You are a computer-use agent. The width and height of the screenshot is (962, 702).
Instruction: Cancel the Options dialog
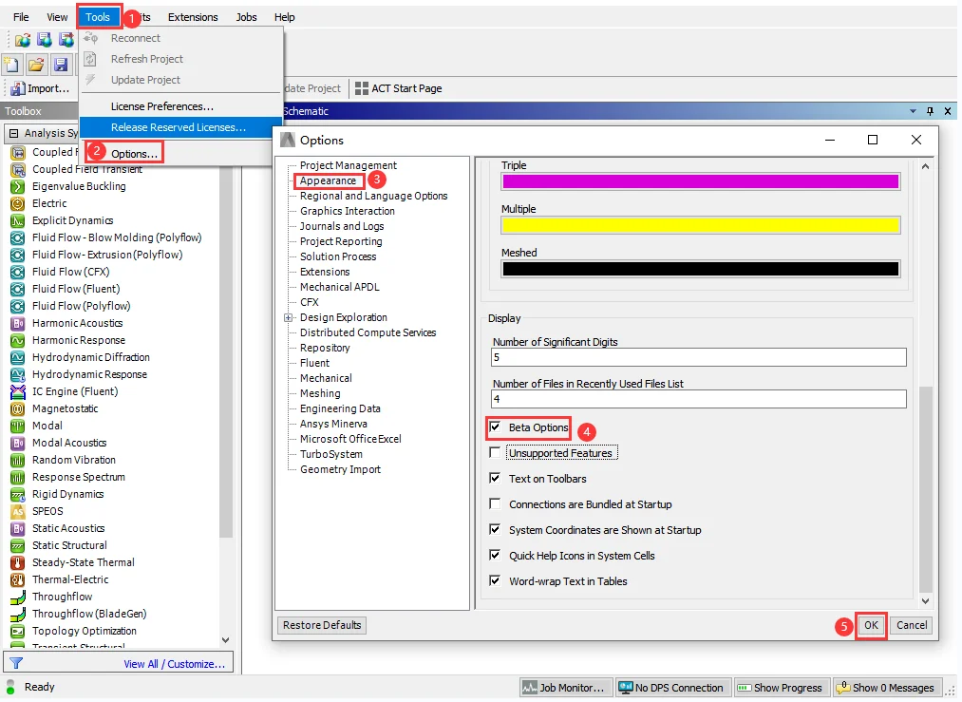[911, 625]
